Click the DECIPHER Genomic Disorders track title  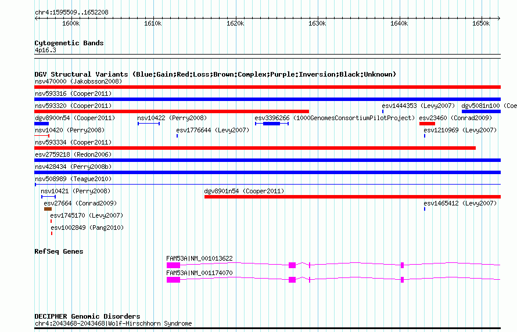click(87, 316)
